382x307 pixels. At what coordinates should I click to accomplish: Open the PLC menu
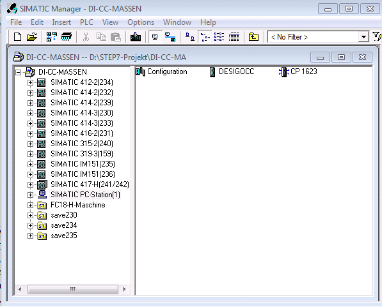click(86, 22)
